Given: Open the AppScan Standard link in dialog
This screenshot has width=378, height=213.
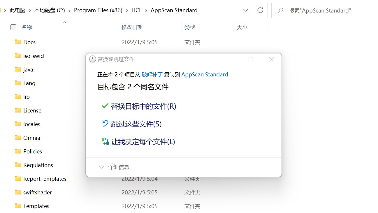Looking at the screenshot, I should (x=205, y=74).
